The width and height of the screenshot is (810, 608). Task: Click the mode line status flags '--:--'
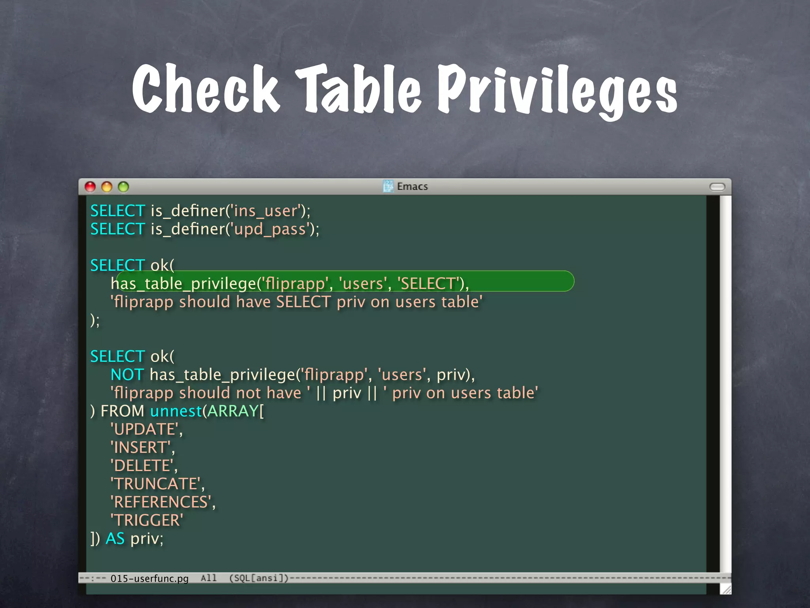pyautogui.click(x=93, y=578)
